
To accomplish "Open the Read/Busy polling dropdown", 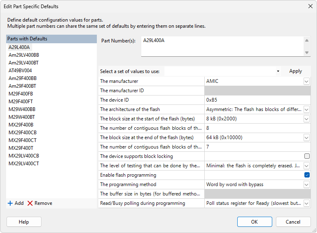I will (x=306, y=203).
